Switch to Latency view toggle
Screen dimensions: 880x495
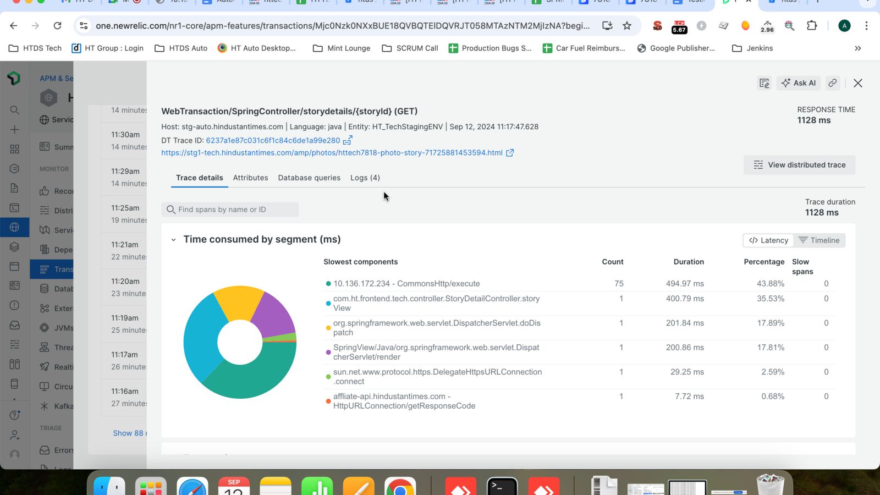(768, 240)
